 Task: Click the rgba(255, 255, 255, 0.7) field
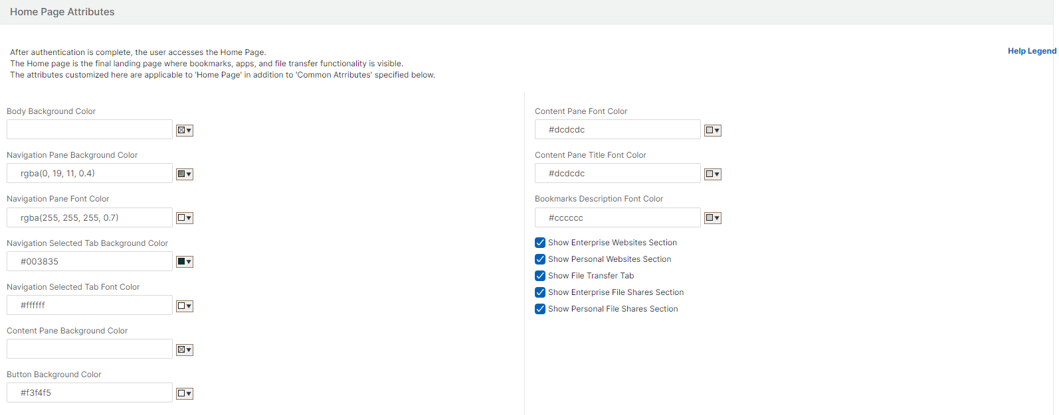click(x=90, y=217)
